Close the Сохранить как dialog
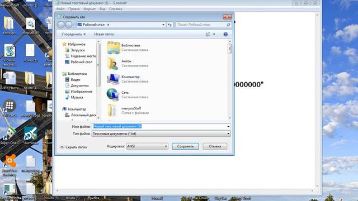Viewport: 358px width, 201px height. 227,17
